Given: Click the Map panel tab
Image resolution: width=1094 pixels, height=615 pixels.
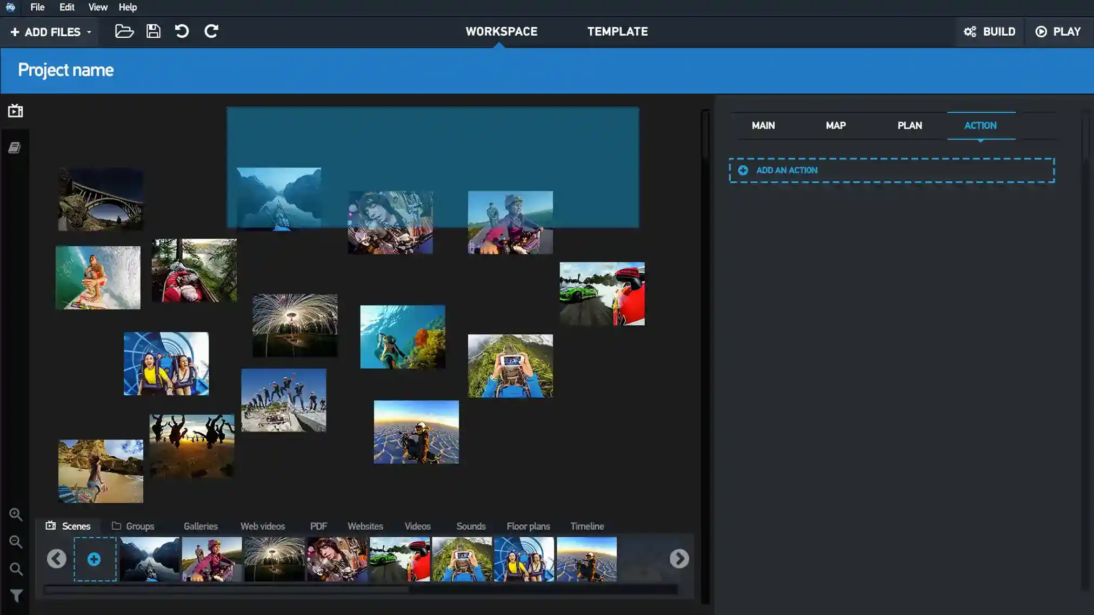Looking at the screenshot, I should 836,125.
